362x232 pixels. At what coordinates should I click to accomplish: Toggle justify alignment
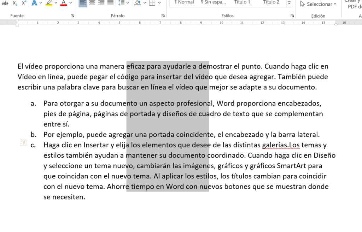[x=110, y=3]
